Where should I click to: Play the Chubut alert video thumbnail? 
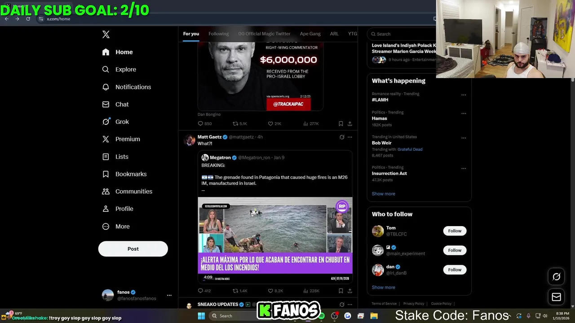[275, 240]
